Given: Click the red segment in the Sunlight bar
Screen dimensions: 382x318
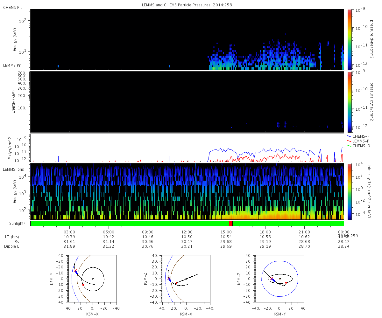Looking at the screenshot, I should (x=230, y=224).
